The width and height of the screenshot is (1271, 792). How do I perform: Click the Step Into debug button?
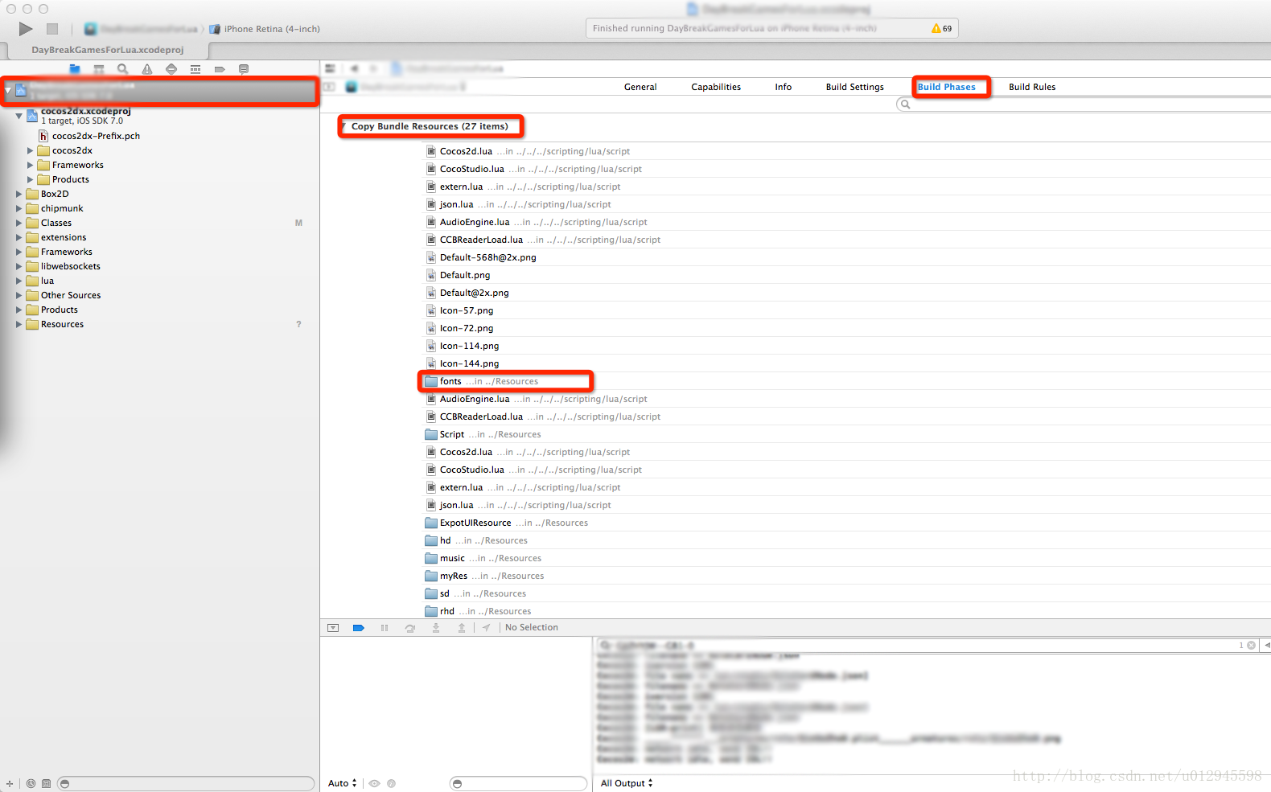(436, 628)
